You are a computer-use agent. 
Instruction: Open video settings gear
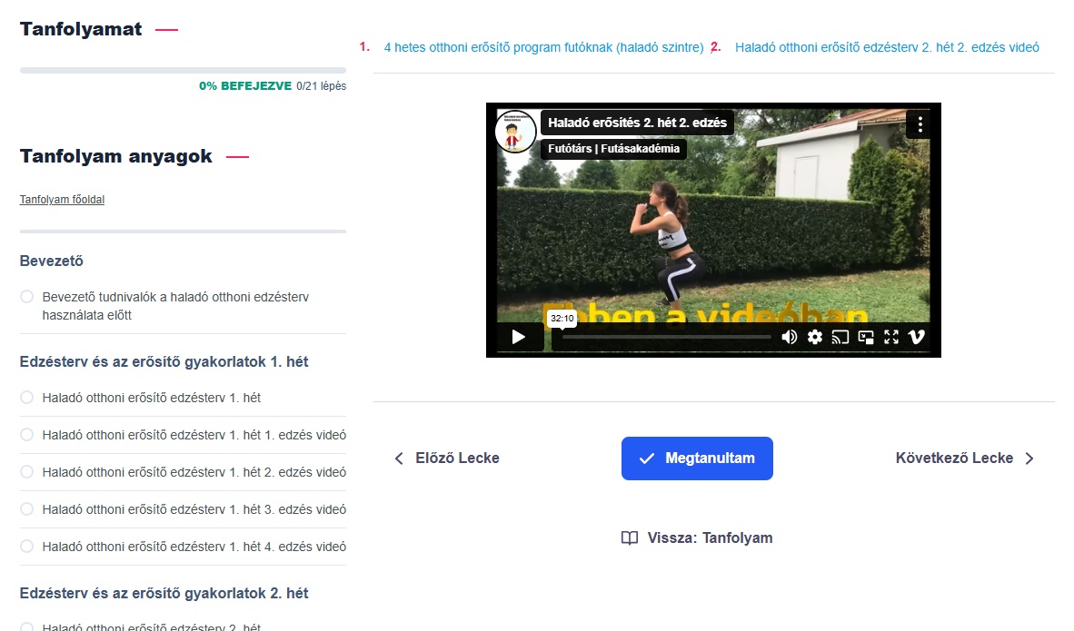(815, 337)
